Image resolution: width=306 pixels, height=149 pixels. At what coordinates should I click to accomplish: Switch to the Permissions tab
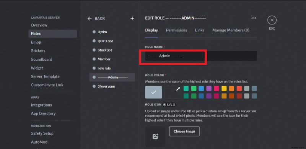176,30
